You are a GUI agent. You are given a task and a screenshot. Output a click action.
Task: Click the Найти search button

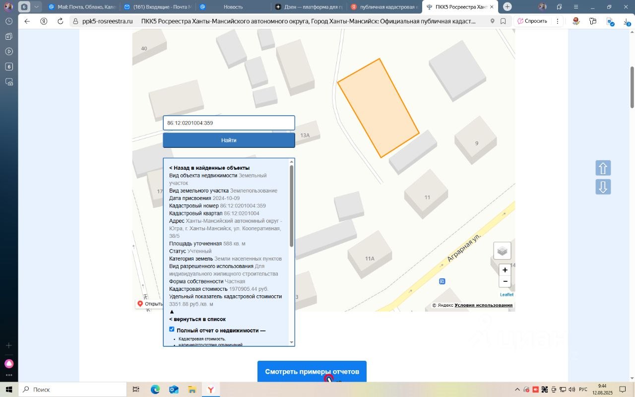pos(228,140)
